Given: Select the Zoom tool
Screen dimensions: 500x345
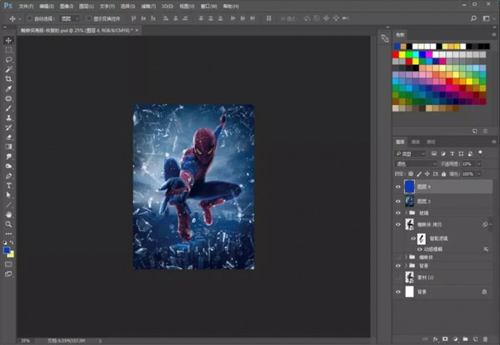Looking at the screenshot, I should [x=8, y=224].
